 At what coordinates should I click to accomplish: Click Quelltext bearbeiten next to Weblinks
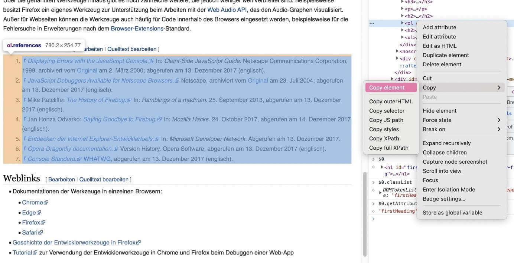click(x=104, y=179)
